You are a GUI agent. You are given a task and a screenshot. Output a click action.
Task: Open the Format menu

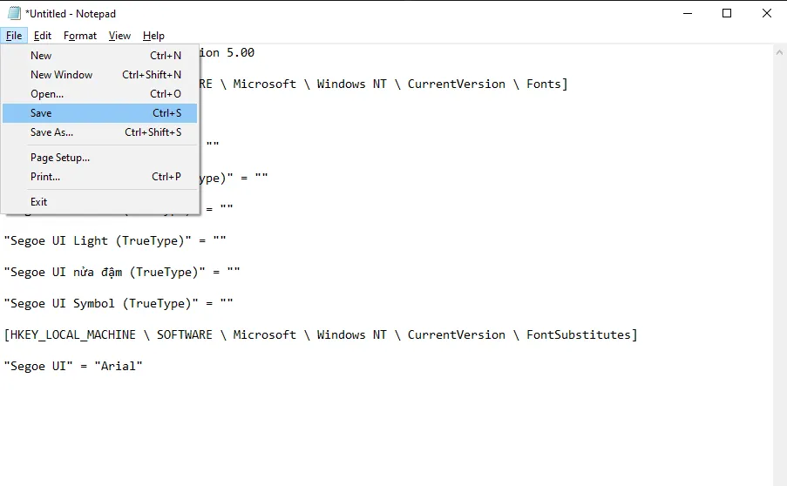(80, 36)
